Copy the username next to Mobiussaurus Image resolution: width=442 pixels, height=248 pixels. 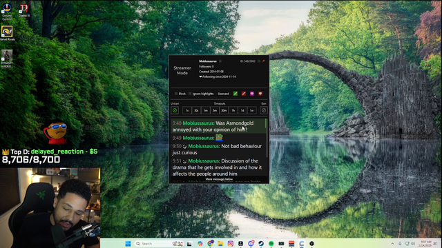pos(220,61)
